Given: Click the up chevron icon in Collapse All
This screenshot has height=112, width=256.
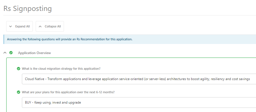Looking at the screenshot, I should click(40, 26).
